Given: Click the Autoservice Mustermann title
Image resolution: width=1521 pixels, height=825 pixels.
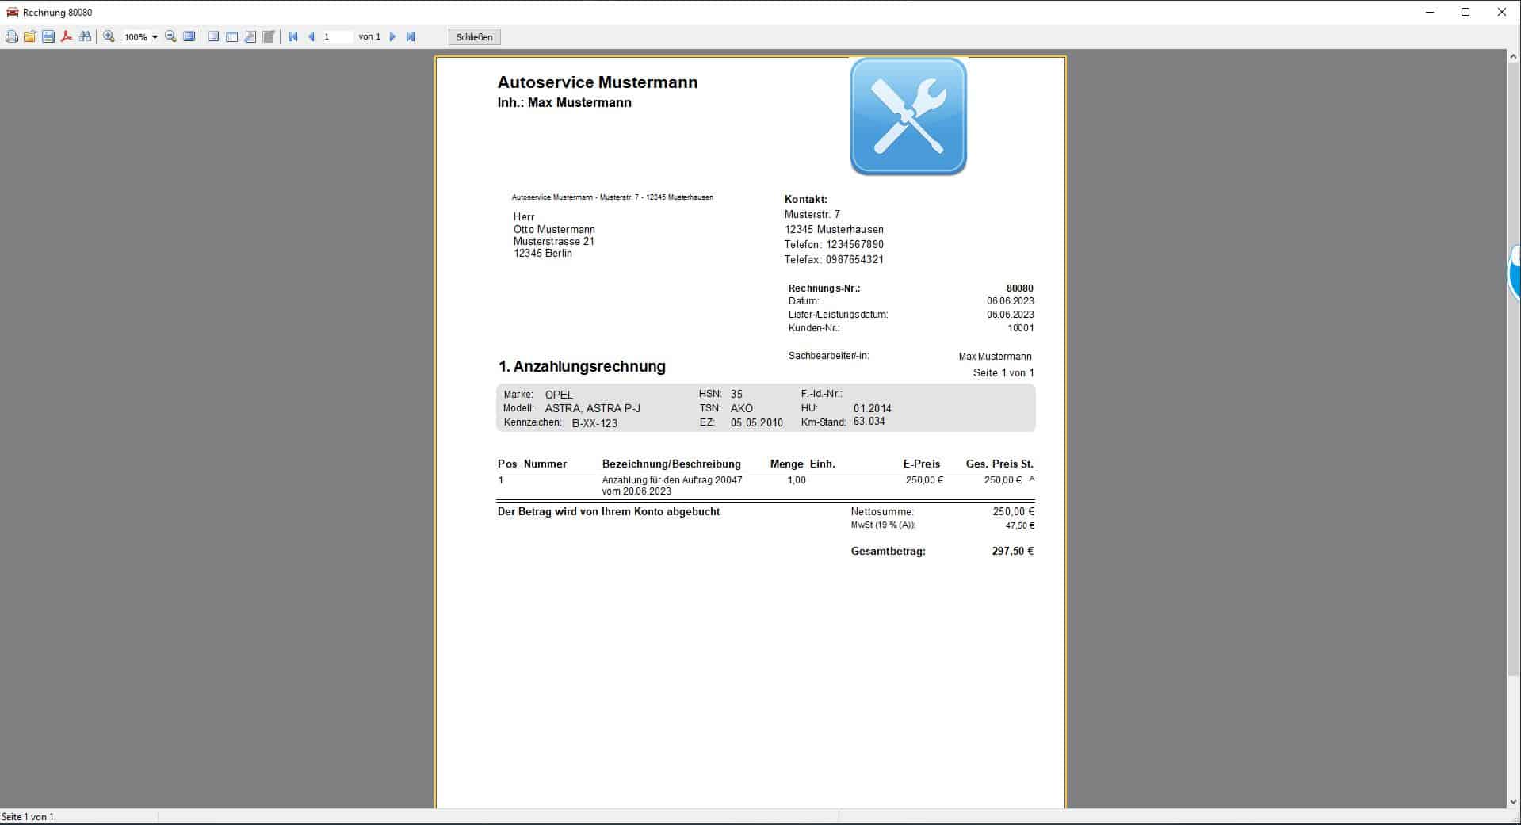Looking at the screenshot, I should pos(598,82).
